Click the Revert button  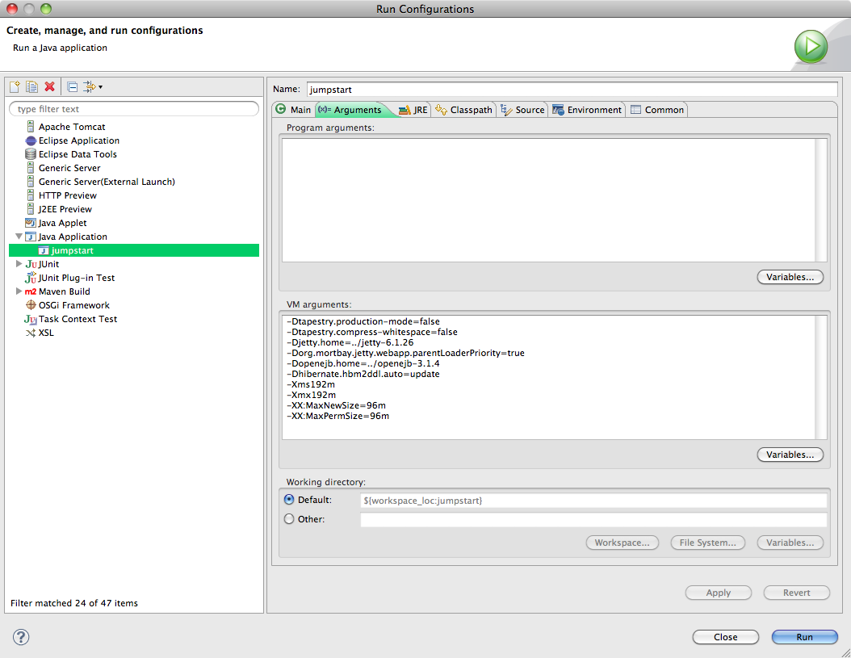(x=797, y=593)
